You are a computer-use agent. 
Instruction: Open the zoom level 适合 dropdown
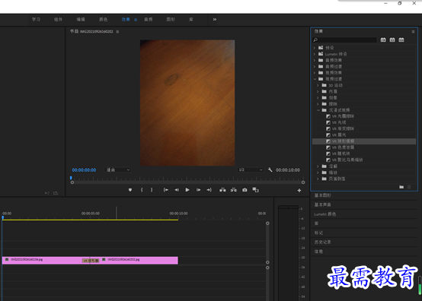(118, 170)
